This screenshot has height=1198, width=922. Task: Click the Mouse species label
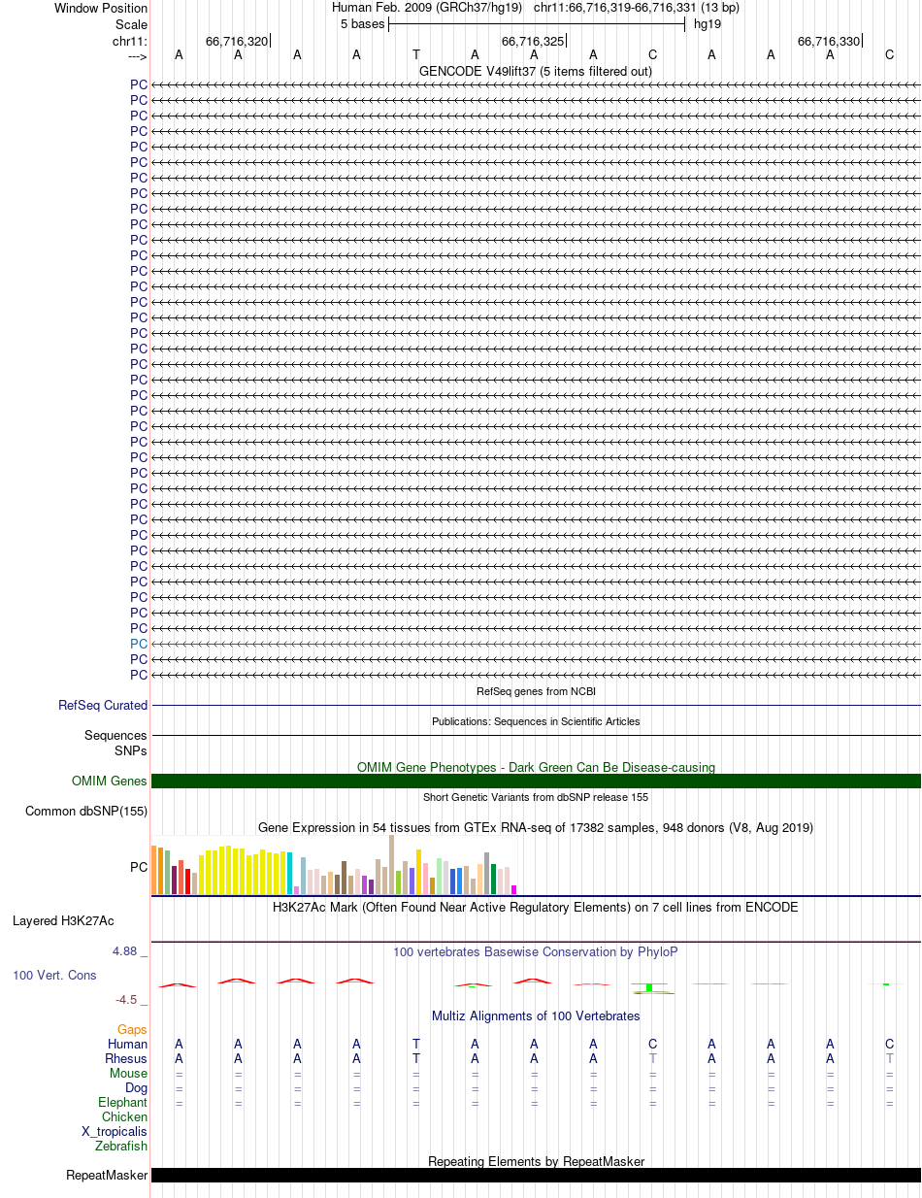(x=129, y=1073)
